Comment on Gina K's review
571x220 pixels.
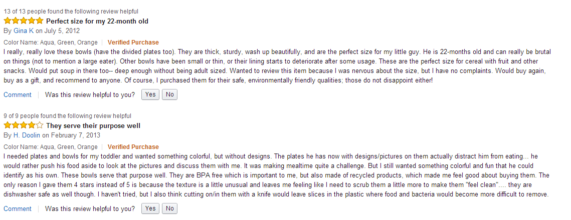(x=18, y=94)
